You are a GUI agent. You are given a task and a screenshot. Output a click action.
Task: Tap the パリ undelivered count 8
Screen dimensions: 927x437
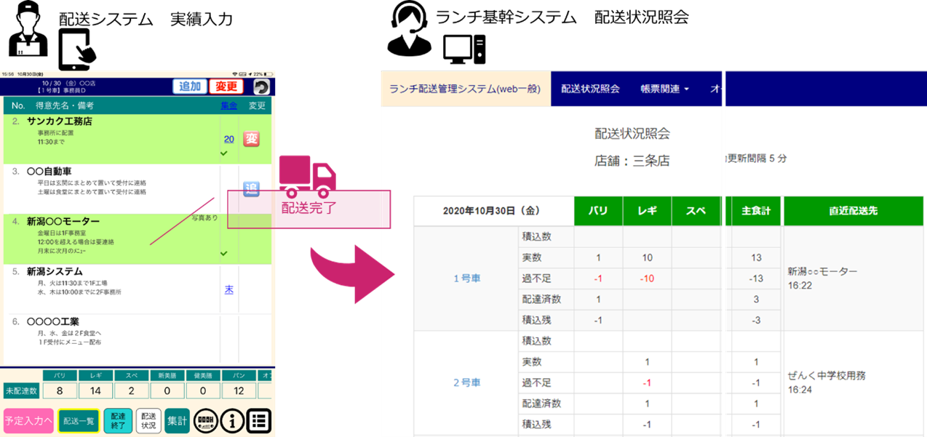pyautogui.click(x=61, y=392)
